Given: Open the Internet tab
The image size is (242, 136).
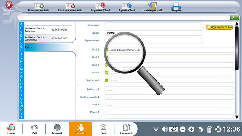Looking at the screenshot, I should 57,129.
